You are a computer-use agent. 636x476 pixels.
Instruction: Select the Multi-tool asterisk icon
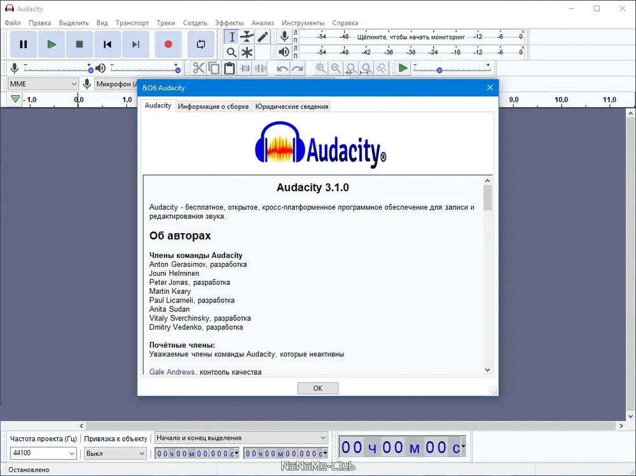pyautogui.click(x=247, y=52)
